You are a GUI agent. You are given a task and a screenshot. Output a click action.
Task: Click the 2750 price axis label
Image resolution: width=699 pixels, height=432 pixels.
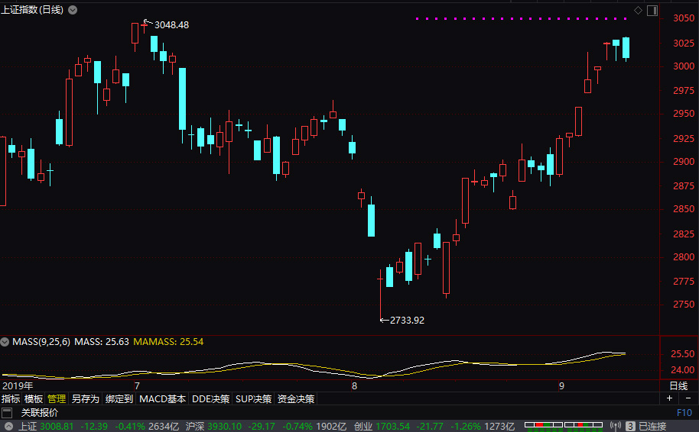pyautogui.click(x=684, y=305)
